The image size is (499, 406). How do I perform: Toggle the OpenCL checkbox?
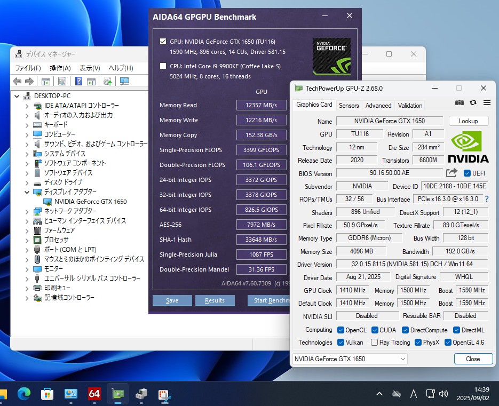pyautogui.click(x=340, y=330)
